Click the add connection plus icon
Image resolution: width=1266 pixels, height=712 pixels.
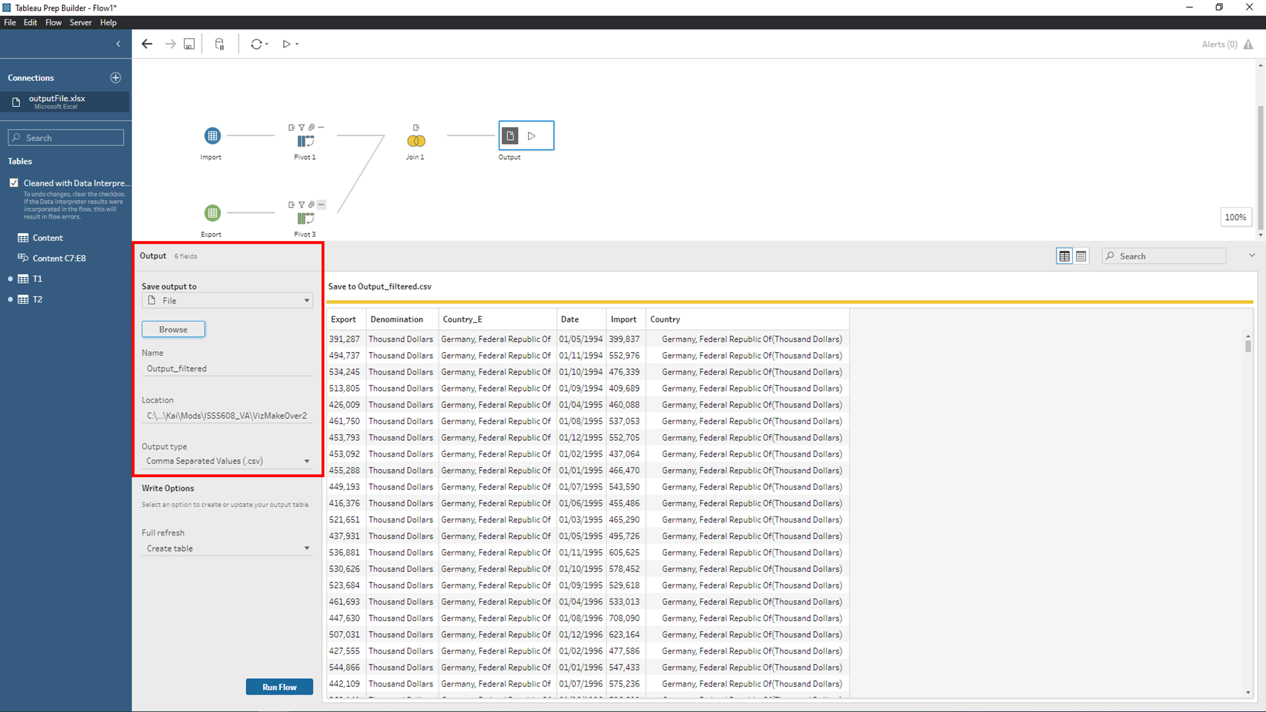116,78
